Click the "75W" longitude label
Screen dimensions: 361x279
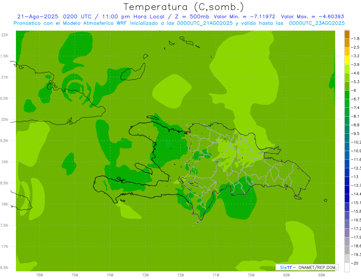click(75, 275)
